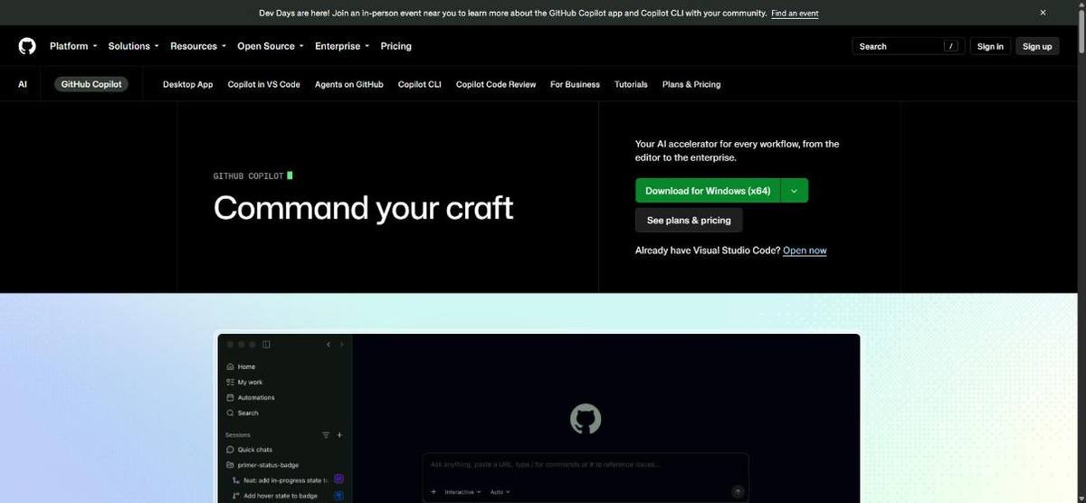1086x503 pixels.
Task: Open the Agents on GitHub tab
Action: tap(348, 84)
